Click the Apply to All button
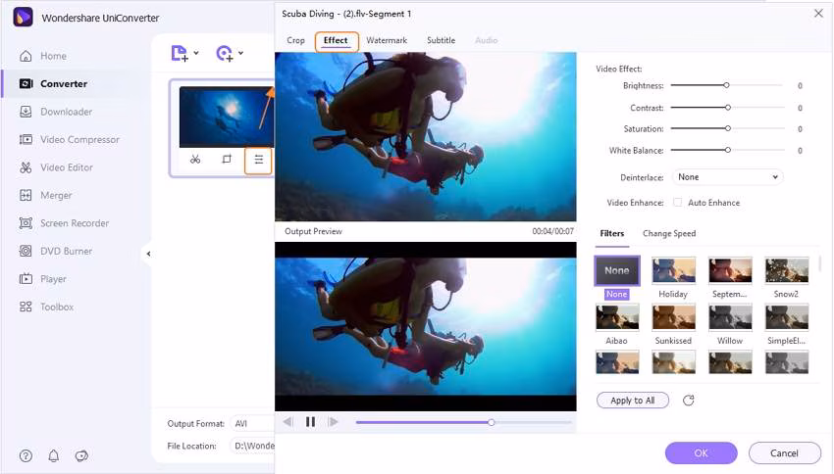 633,401
